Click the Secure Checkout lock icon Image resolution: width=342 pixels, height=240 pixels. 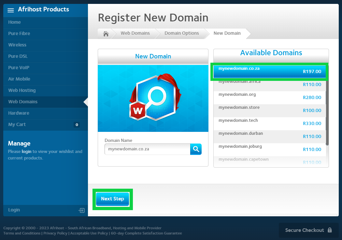(330, 230)
